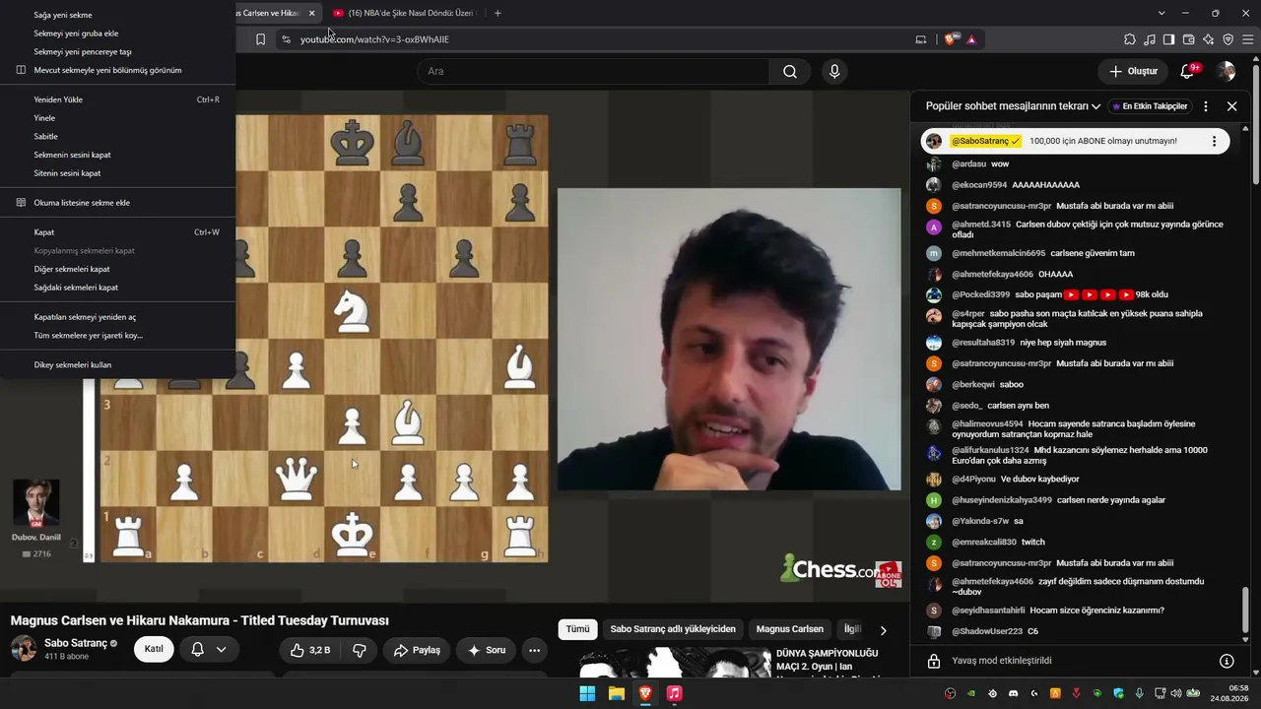
Task: Select 'Sağa yeni sekme' from the context menu
Action: click(x=118, y=15)
